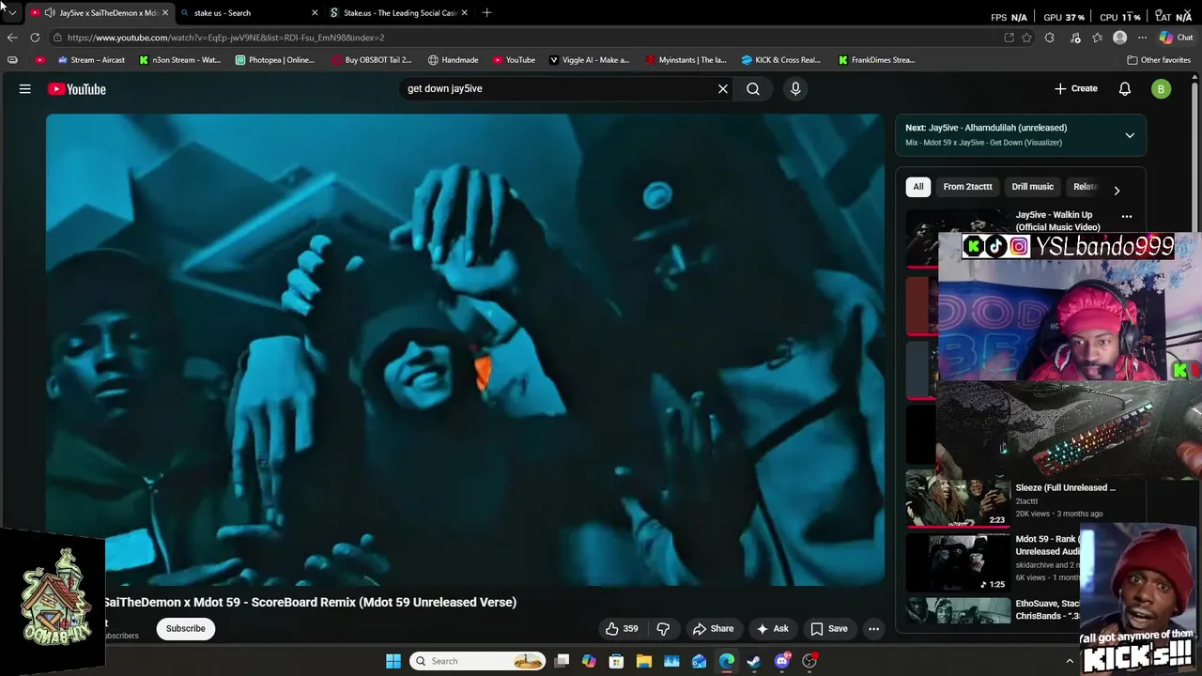The width and height of the screenshot is (1202, 676).
Task: Clear the search query with the X
Action: 723,88
